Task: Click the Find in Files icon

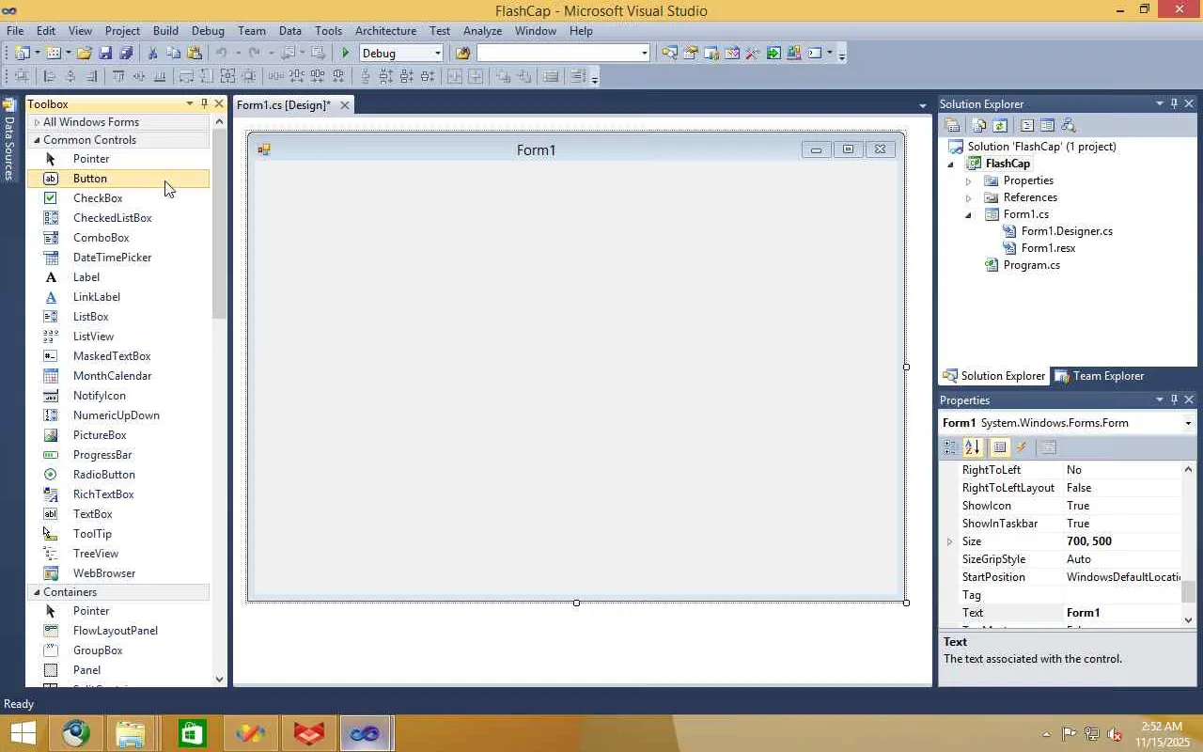Action: click(x=462, y=54)
